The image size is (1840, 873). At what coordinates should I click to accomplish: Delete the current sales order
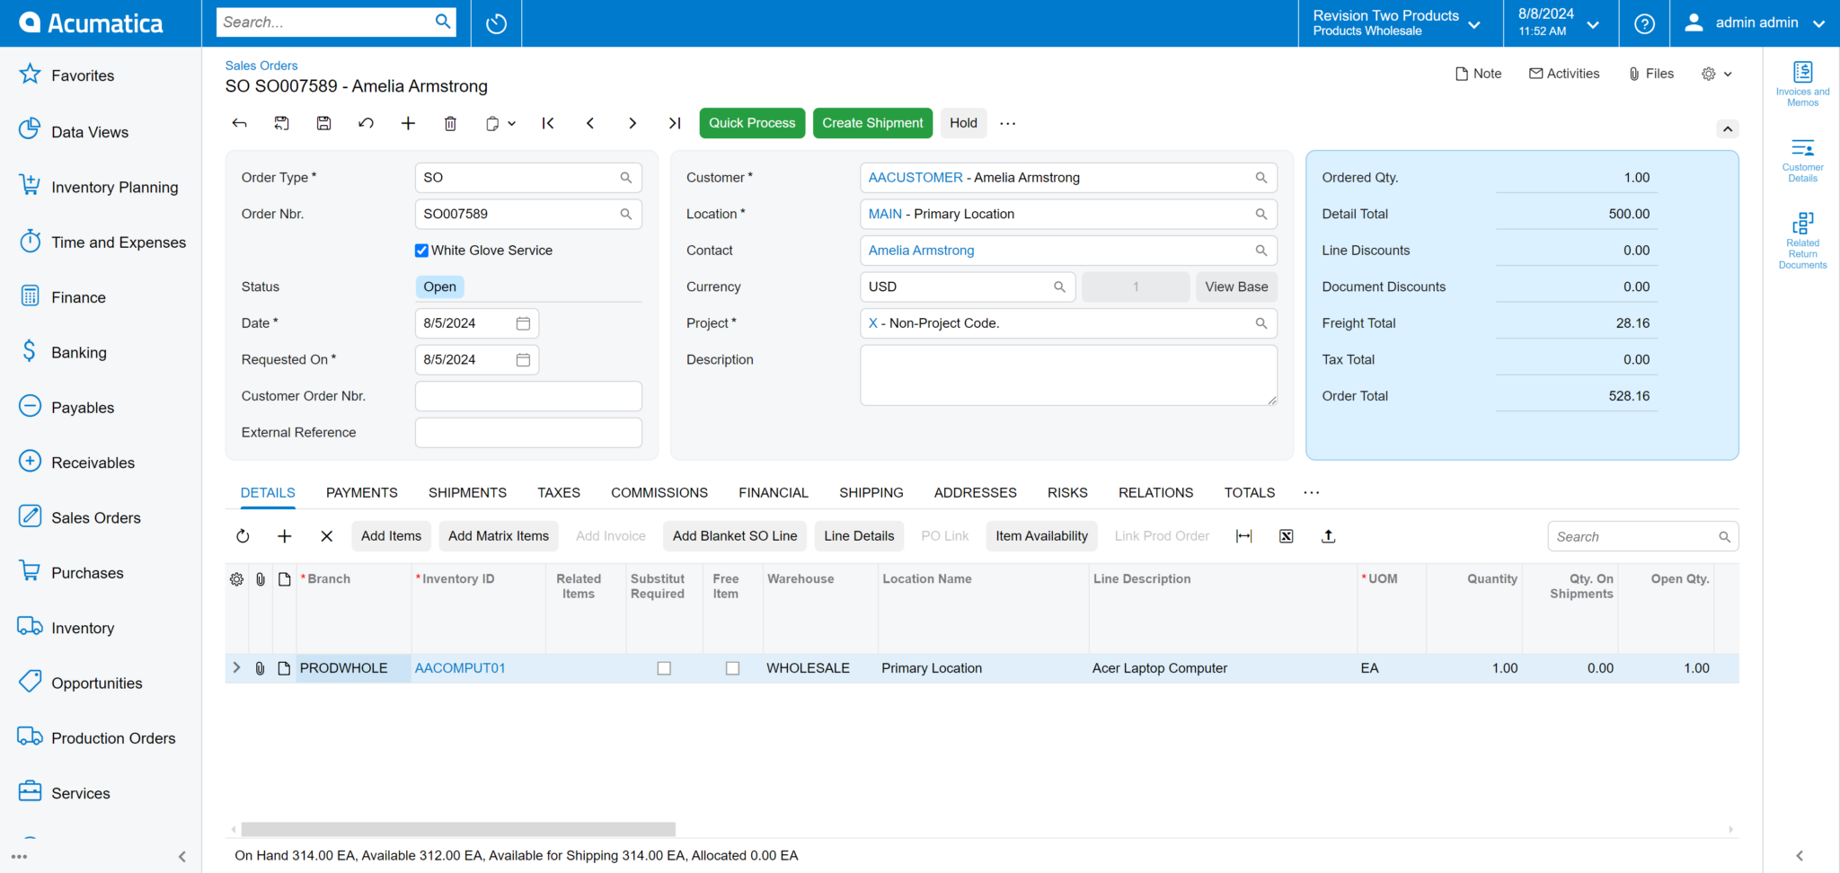[x=450, y=123]
